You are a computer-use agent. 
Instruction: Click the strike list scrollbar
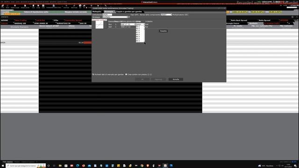coord(144,34)
